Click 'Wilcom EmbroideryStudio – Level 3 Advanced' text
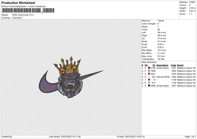197x139 pixels. tap(23, 7)
